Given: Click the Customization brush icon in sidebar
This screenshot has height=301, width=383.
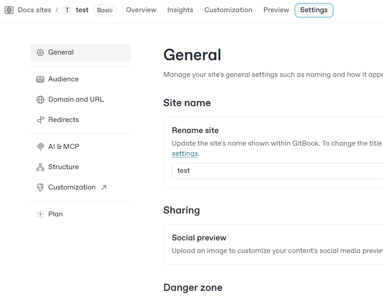Looking at the screenshot, I should pos(40,188).
